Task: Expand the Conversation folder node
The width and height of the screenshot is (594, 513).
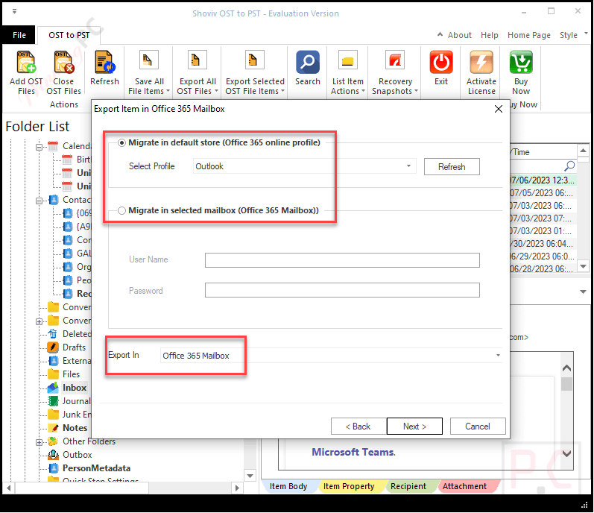Action: (x=39, y=321)
